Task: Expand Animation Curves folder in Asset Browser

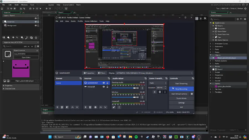Action: [x=211, y=44]
